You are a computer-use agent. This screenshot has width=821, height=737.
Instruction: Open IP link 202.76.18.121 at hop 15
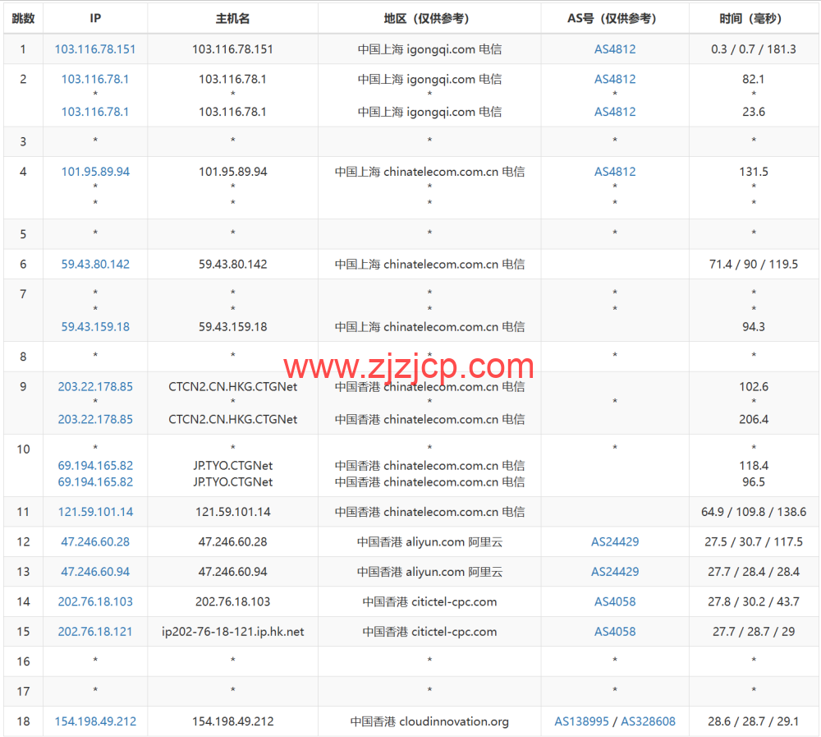[94, 631]
